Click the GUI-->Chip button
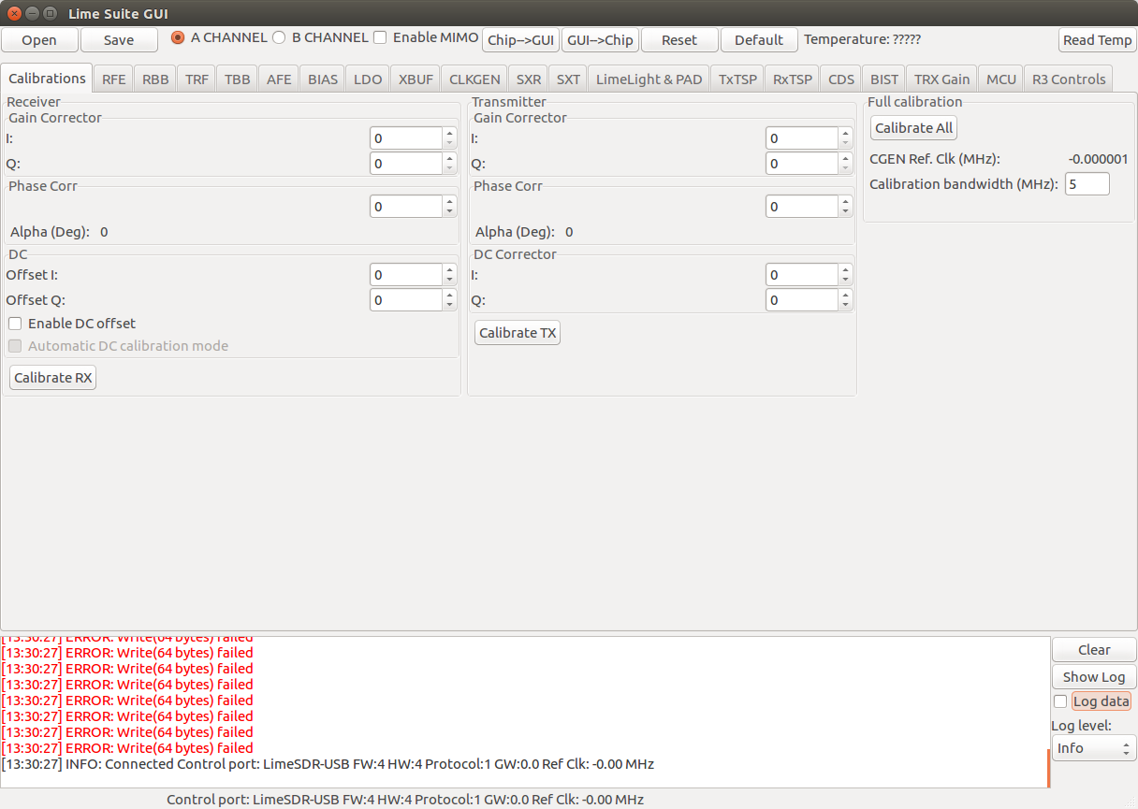 (600, 40)
